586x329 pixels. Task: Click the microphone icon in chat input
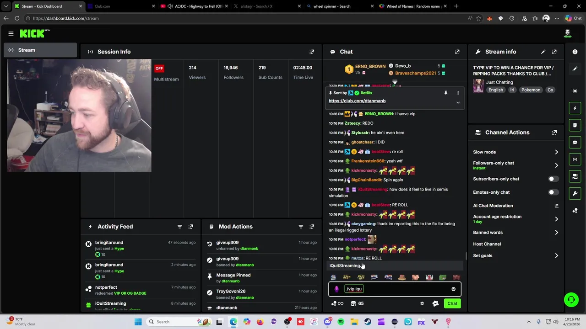click(336, 289)
